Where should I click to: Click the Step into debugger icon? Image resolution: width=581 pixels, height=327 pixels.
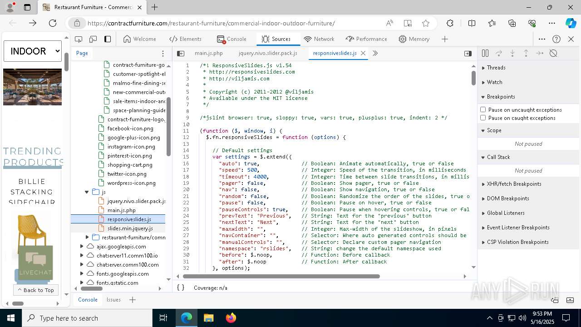point(512,53)
